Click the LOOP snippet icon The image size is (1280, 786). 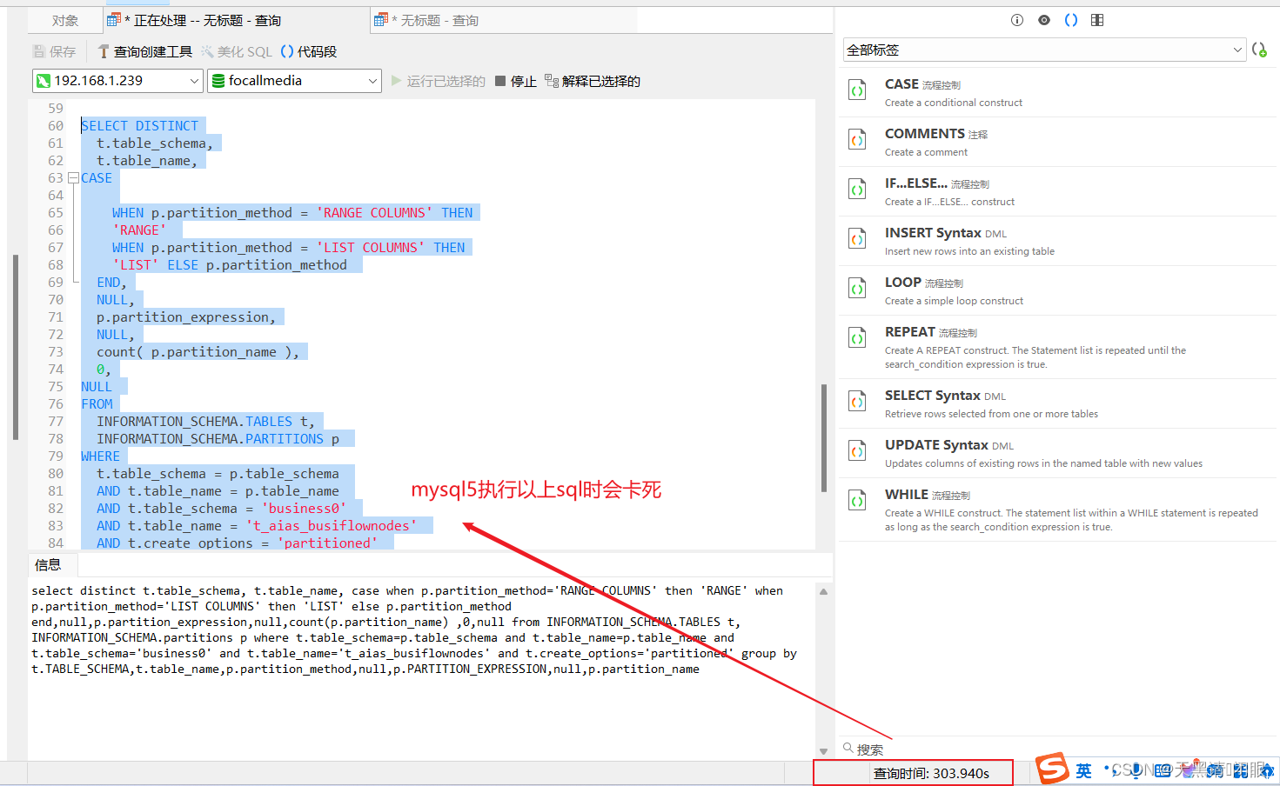click(857, 288)
